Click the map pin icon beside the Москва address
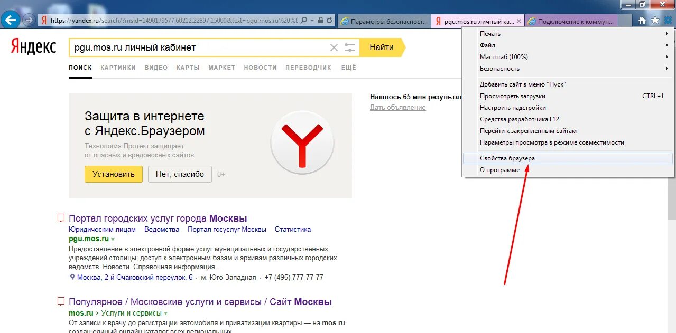Screen dimensions: 676x333 (x=72, y=278)
